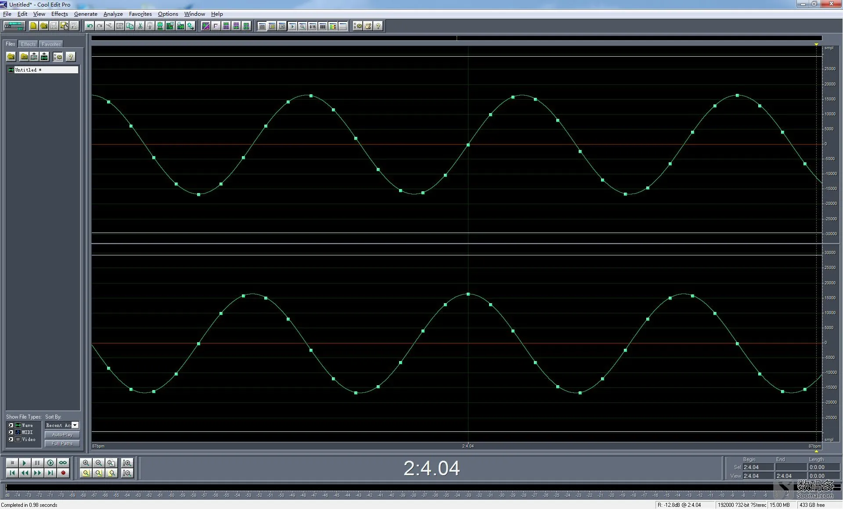Toggle the MIDI file type checkbox
The height and width of the screenshot is (509, 843).
[x=11, y=432]
